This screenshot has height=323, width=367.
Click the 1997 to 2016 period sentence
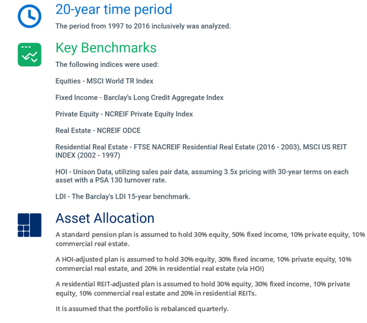[143, 26]
